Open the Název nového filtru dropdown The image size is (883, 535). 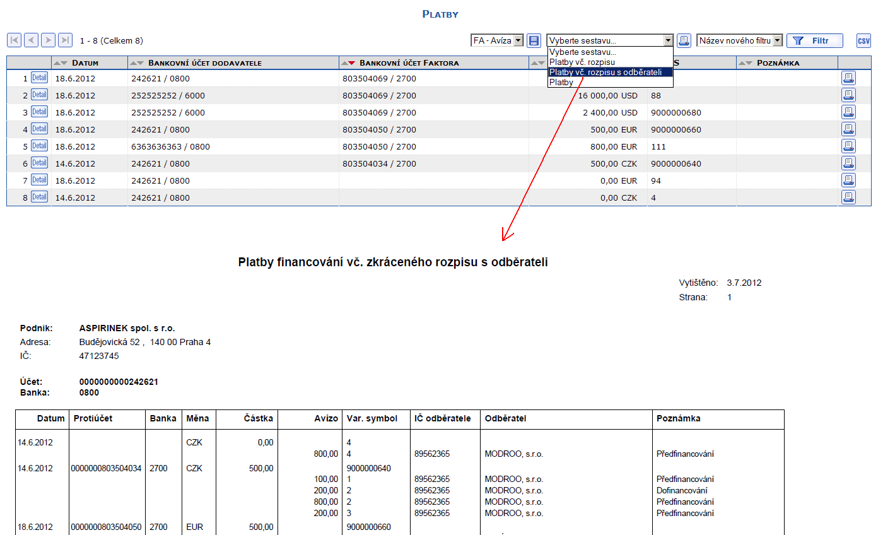(740, 40)
